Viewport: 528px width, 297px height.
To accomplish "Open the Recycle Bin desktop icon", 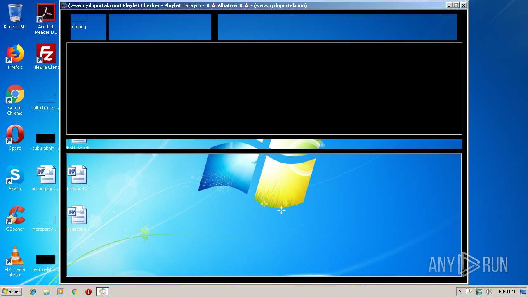I will (15, 17).
